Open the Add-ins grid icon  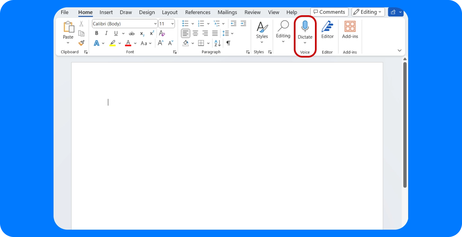[350, 27]
